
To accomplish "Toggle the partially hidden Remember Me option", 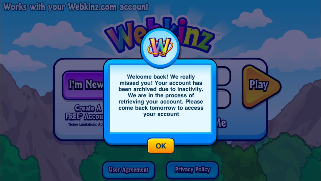I will click(x=221, y=123).
